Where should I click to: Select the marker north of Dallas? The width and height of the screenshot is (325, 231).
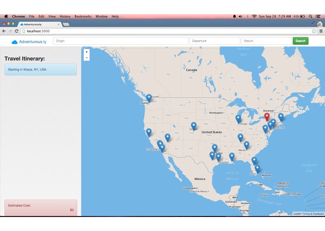coord(215,148)
